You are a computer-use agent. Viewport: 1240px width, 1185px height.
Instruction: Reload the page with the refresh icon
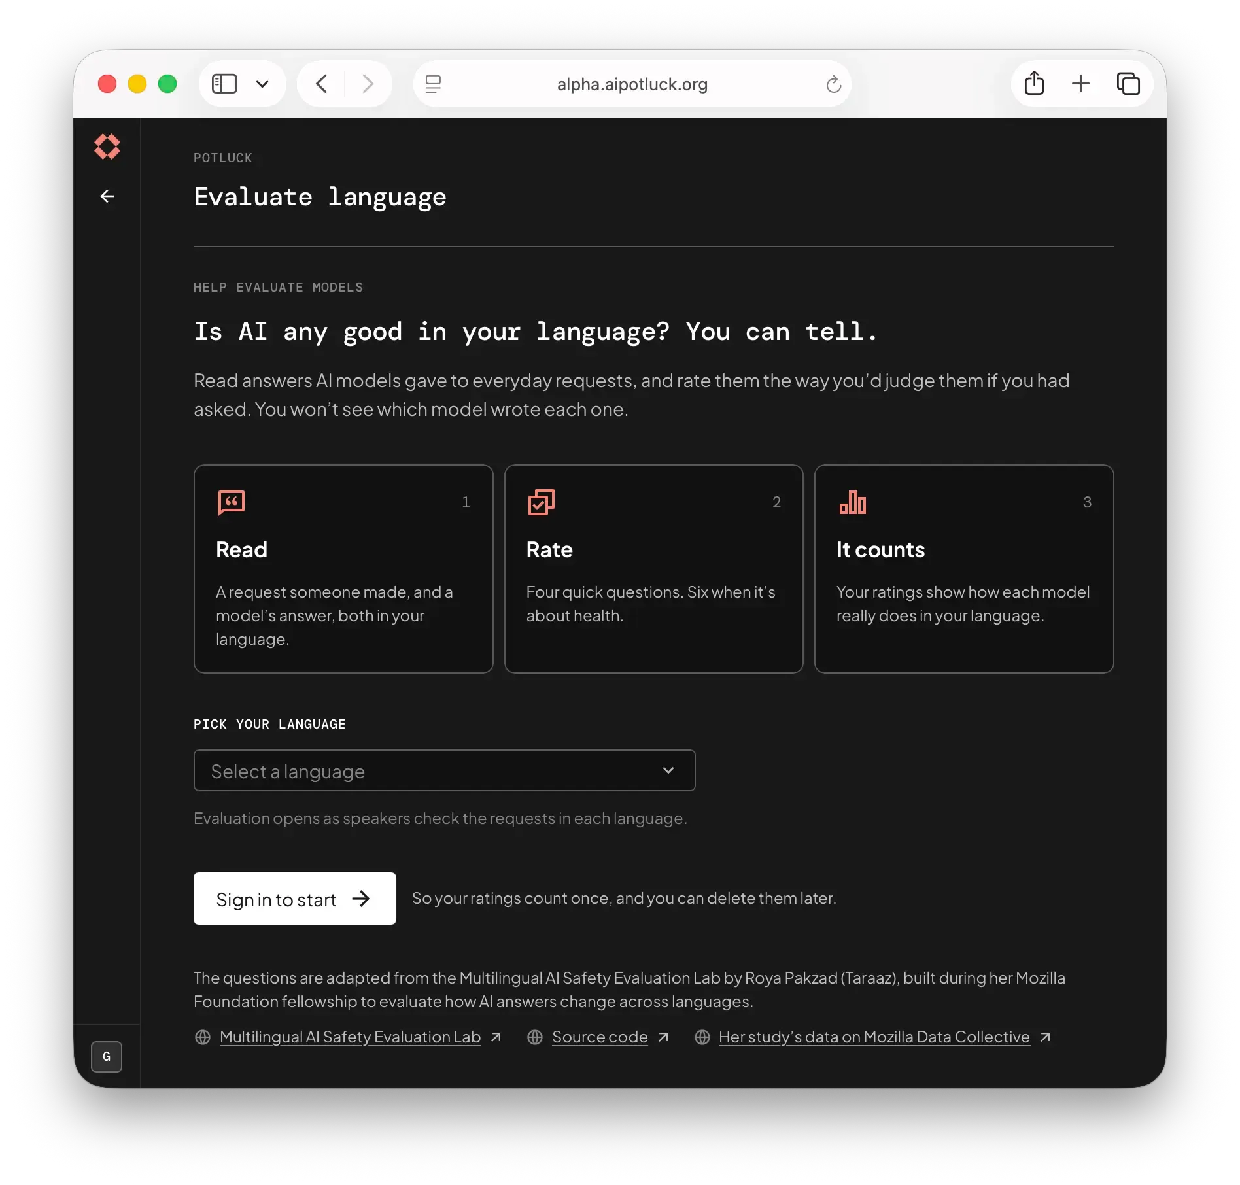tap(833, 84)
